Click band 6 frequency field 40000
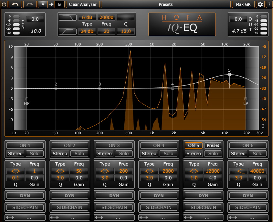 [x=257, y=171]
